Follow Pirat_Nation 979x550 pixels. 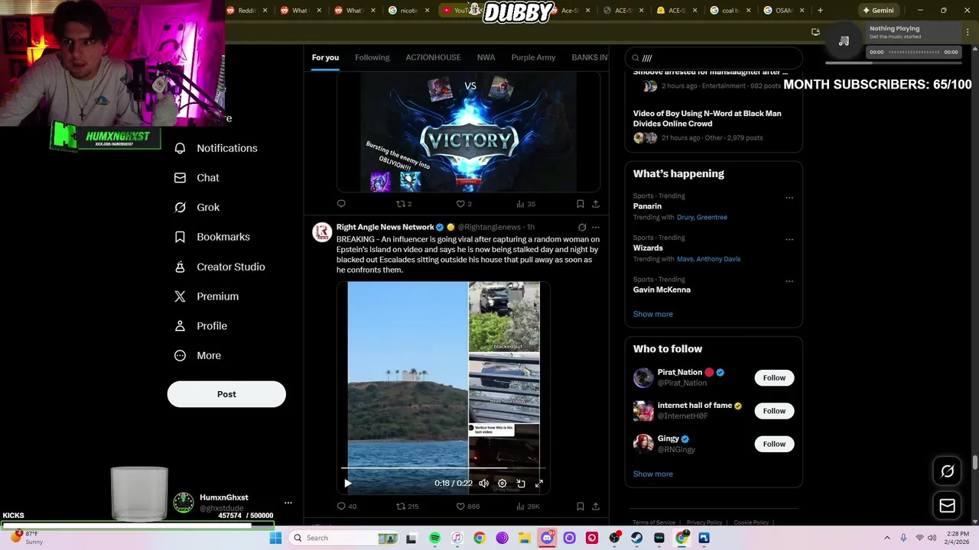774,377
